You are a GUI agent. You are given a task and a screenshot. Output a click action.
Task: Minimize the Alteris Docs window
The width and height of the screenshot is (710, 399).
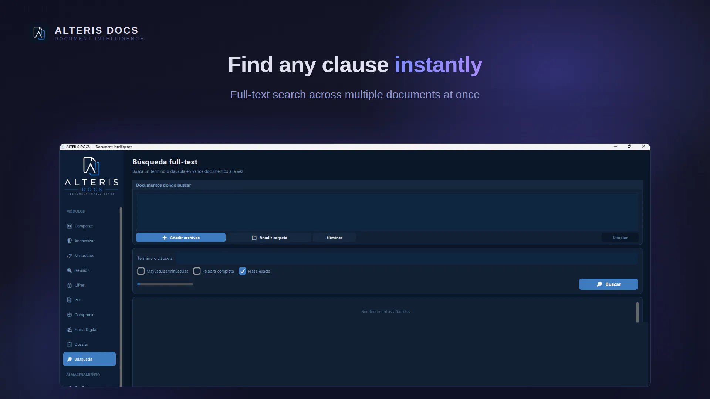click(616, 146)
